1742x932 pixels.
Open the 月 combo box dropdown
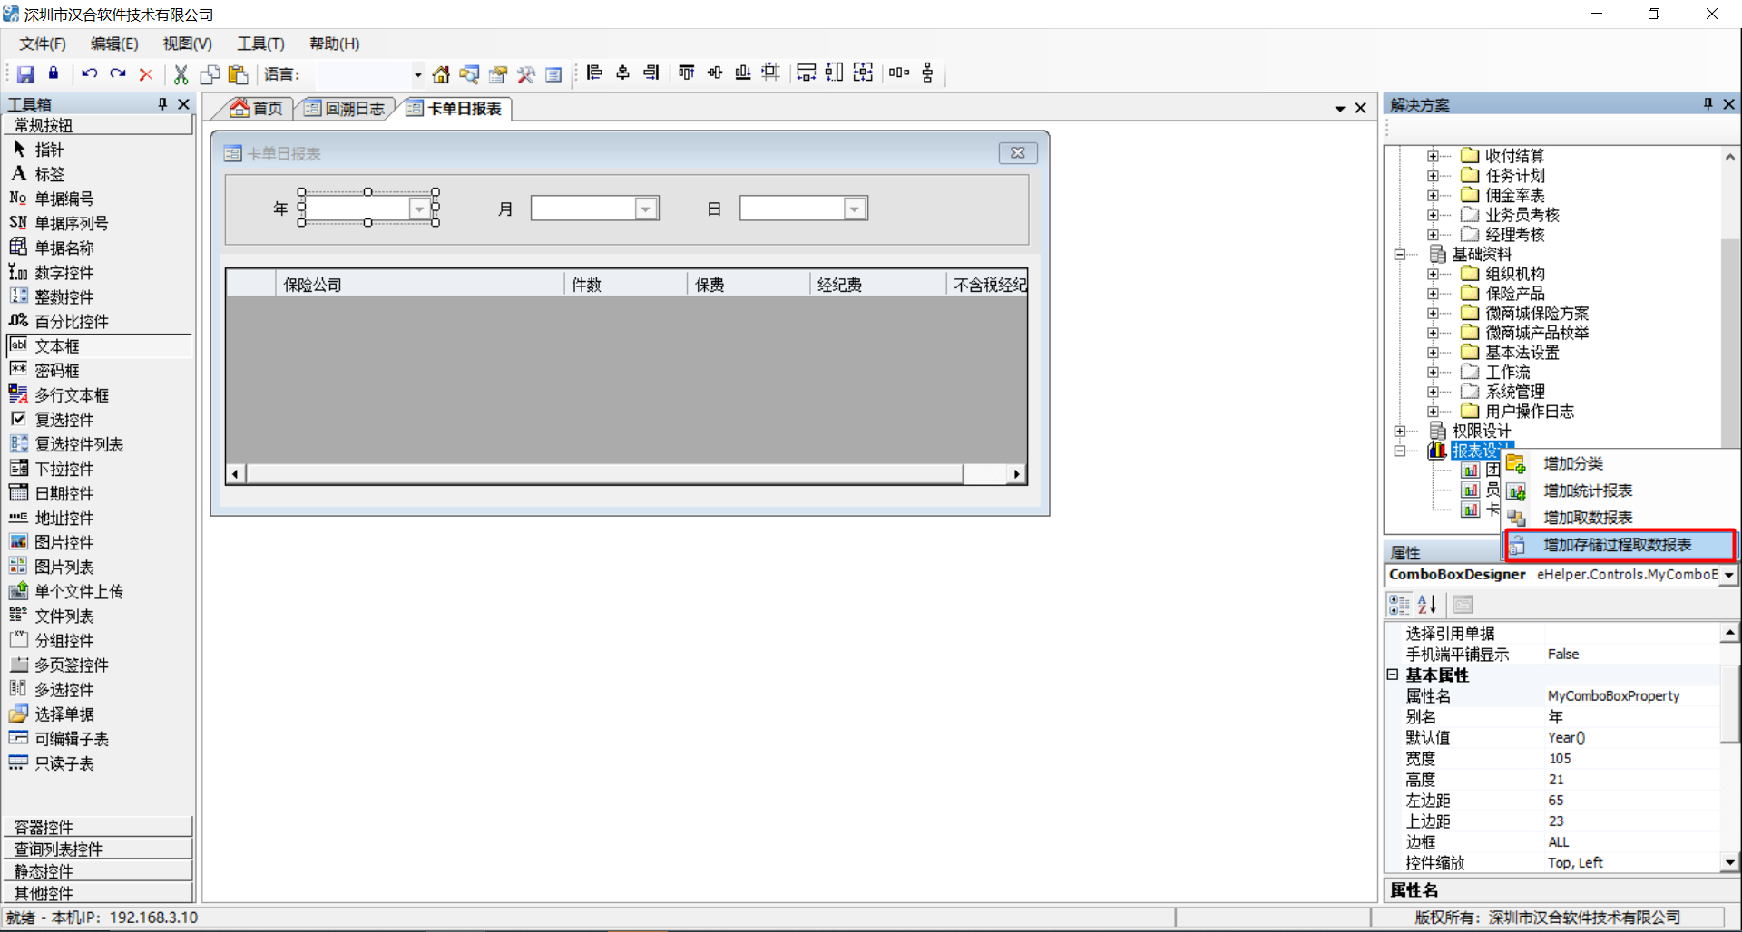(x=645, y=209)
